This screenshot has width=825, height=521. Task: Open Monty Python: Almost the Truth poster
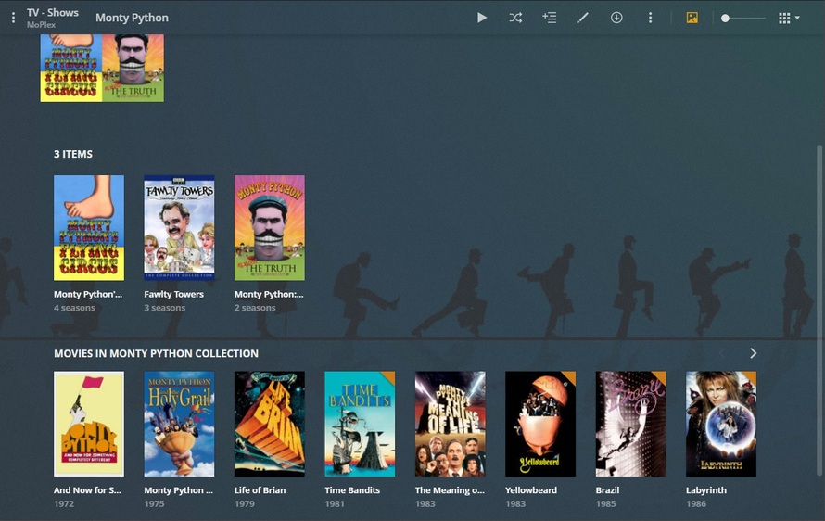click(x=270, y=228)
